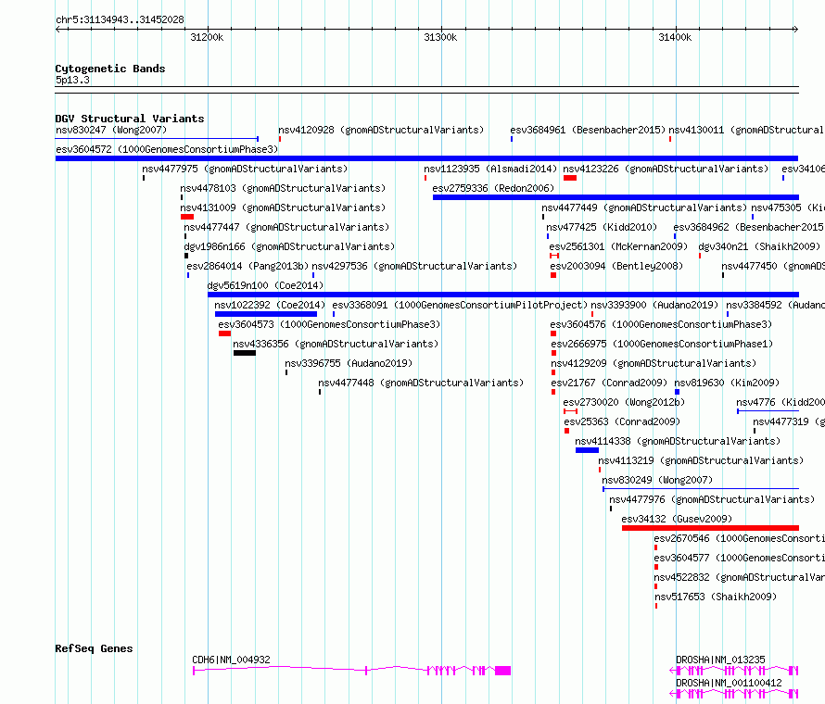Select the esv34132 (Gusev2009) red bar
The height and width of the screenshot is (704, 825).
pos(710,528)
